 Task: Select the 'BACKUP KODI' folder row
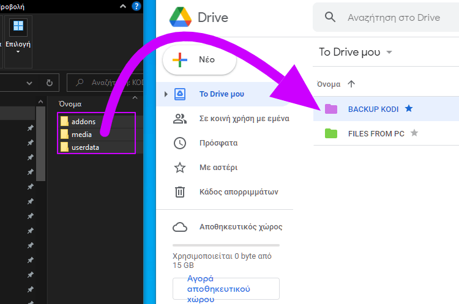point(386,109)
